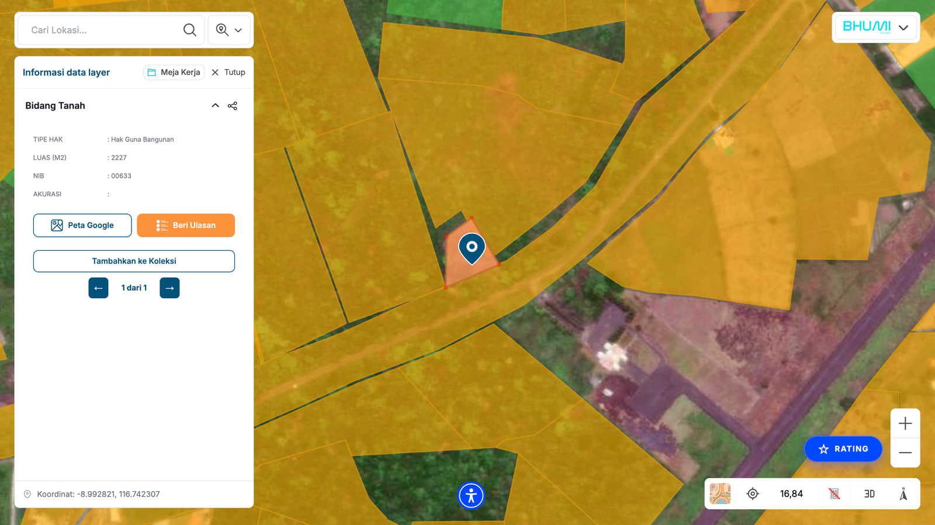This screenshot has width=935, height=525.
Task: Click the NIB value 00633
Action: click(121, 176)
